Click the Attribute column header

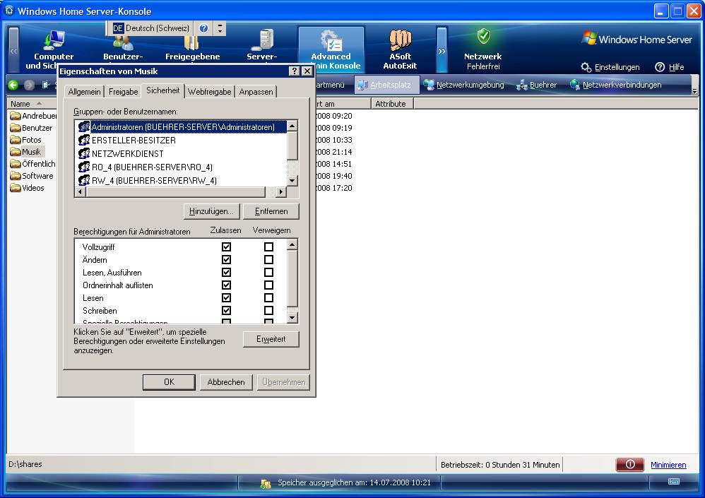pyautogui.click(x=391, y=104)
